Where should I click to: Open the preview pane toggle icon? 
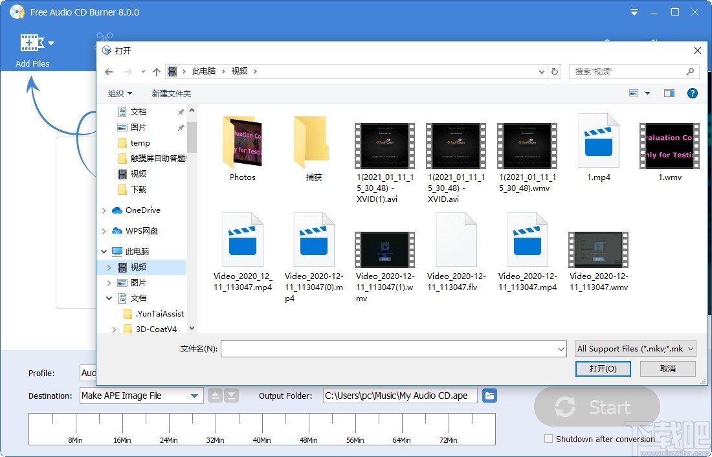[669, 93]
